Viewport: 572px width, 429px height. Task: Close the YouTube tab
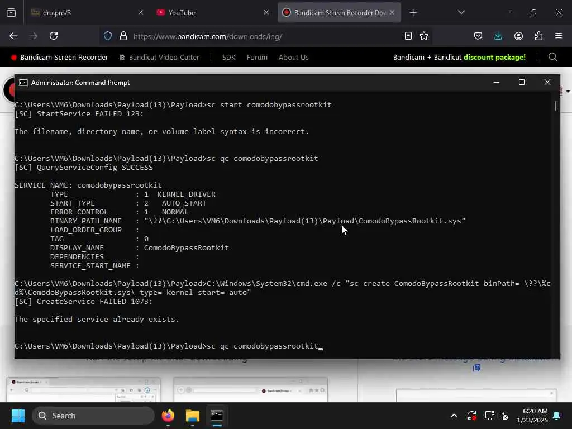pos(266,13)
